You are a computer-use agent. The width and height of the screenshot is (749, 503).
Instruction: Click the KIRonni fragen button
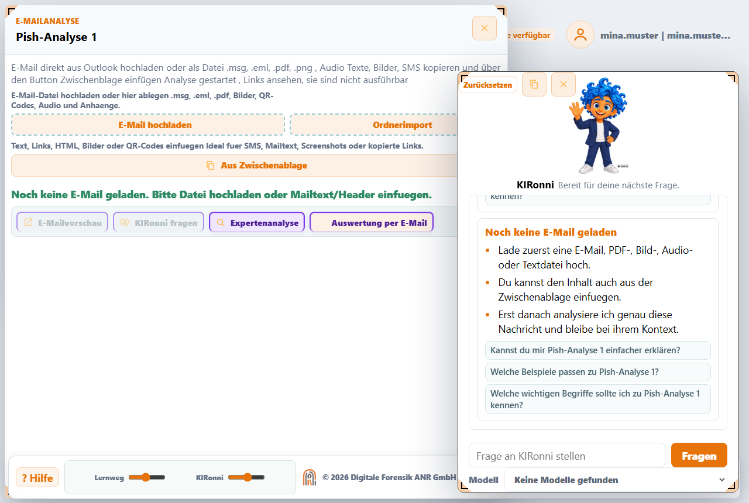[159, 222]
